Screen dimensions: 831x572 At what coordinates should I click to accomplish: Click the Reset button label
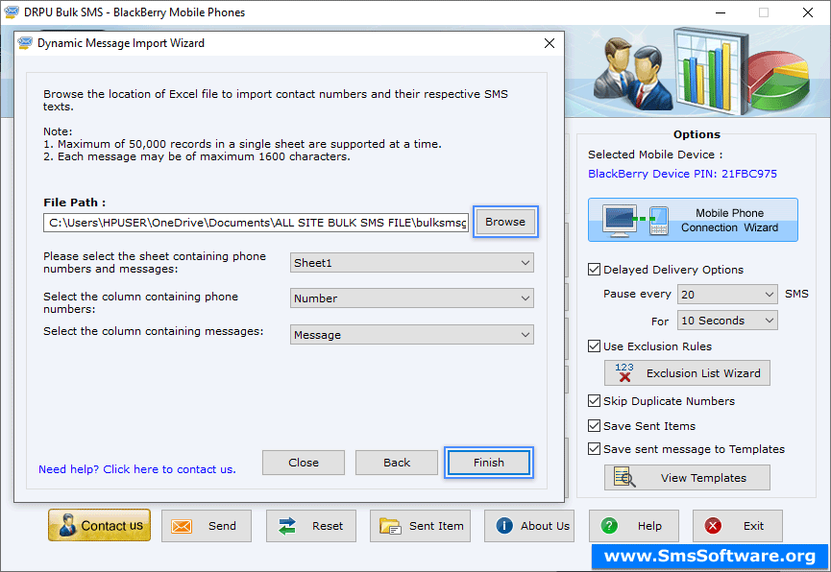click(328, 526)
